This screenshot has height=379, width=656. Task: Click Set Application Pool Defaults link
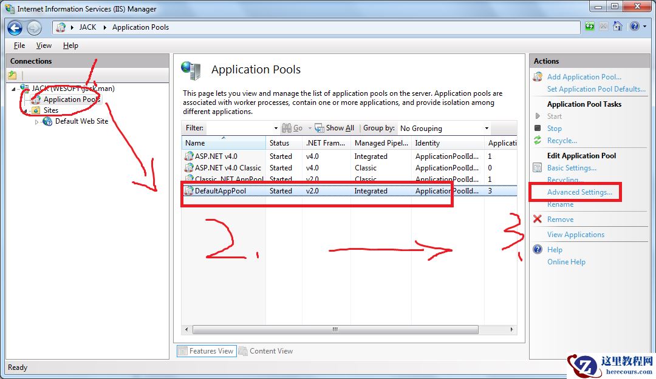(x=596, y=89)
